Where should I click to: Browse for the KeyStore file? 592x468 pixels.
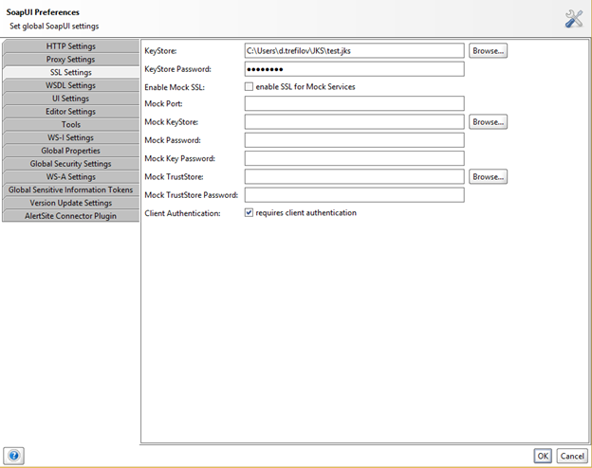point(489,50)
